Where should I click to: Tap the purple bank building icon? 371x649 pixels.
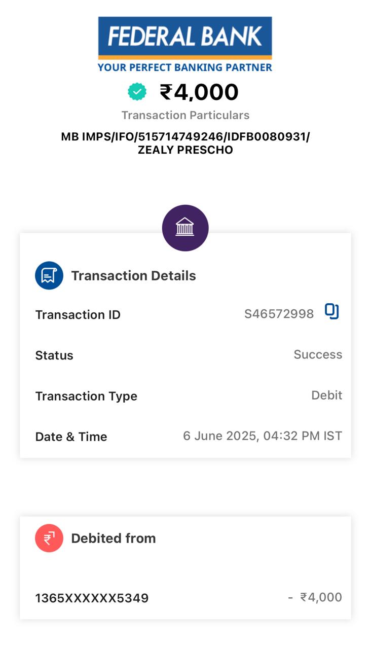coord(185,228)
